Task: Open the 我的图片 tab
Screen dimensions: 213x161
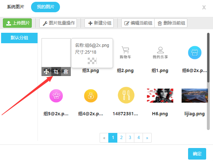Action: pyautogui.click(x=45, y=7)
